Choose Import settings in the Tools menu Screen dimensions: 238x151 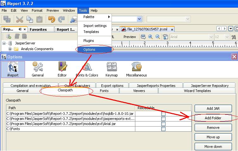[x=94, y=26]
